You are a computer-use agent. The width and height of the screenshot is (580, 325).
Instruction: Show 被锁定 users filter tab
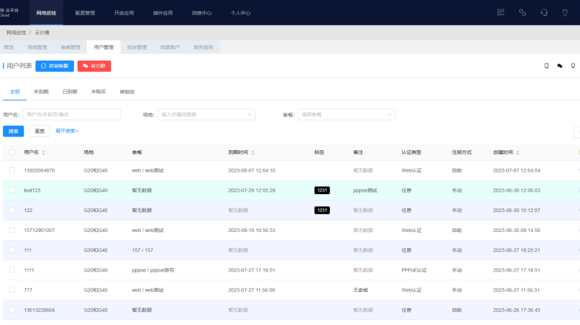[127, 92]
